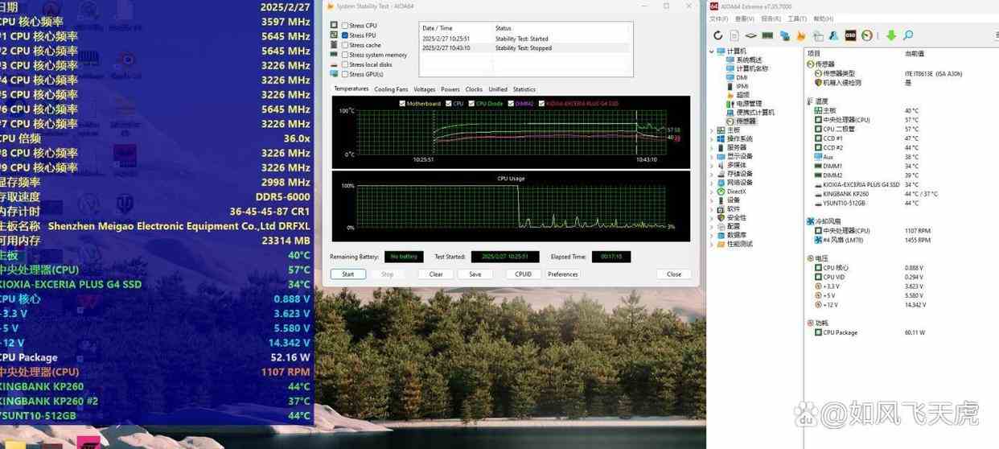This screenshot has width=999, height=449.
Task: Select the 传感器 tree item
Action: click(746, 122)
